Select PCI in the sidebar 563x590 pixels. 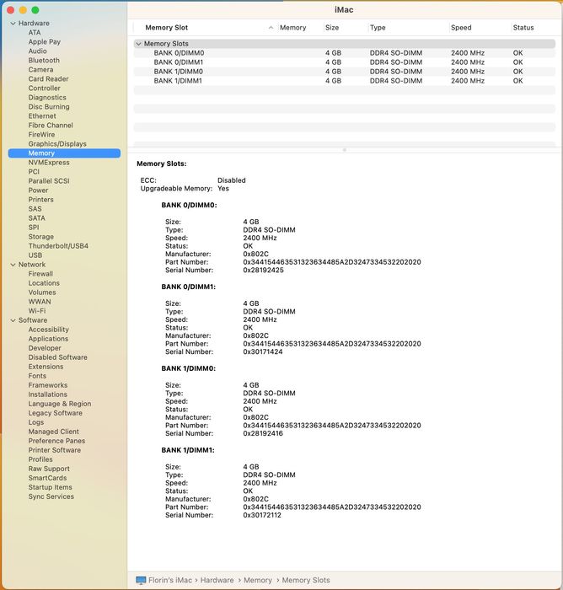(x=34, y=172)
